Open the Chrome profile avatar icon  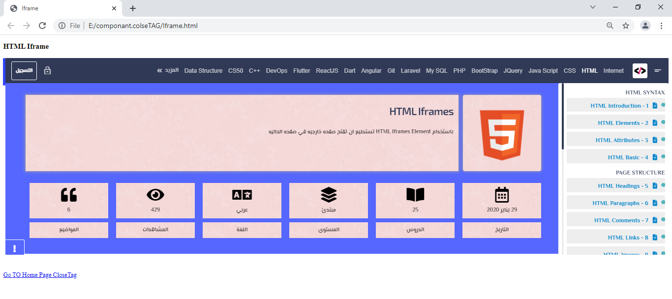[x=645, y=26]
